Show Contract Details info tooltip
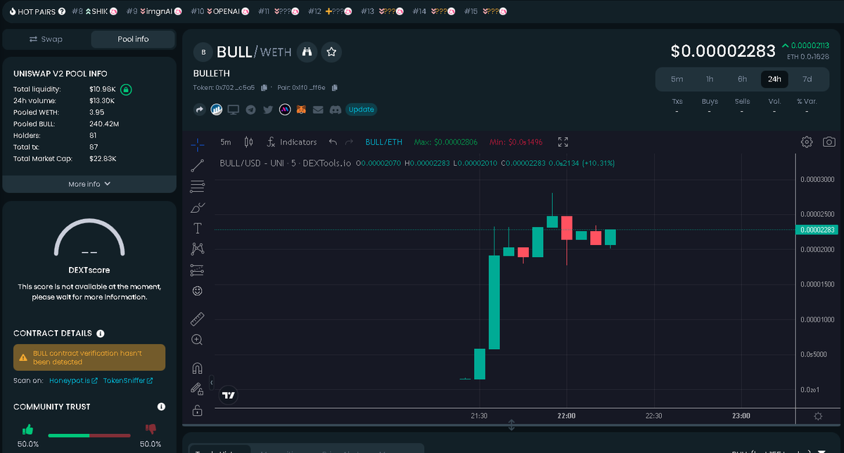 tap(101, 334)
